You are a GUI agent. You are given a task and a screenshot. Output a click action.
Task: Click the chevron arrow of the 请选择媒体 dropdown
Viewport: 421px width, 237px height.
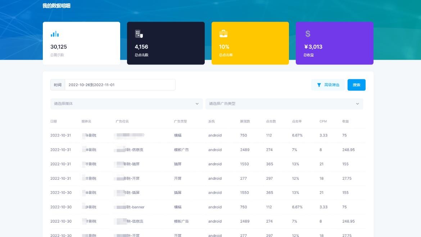pyautogui.click(x=197, y=104)
